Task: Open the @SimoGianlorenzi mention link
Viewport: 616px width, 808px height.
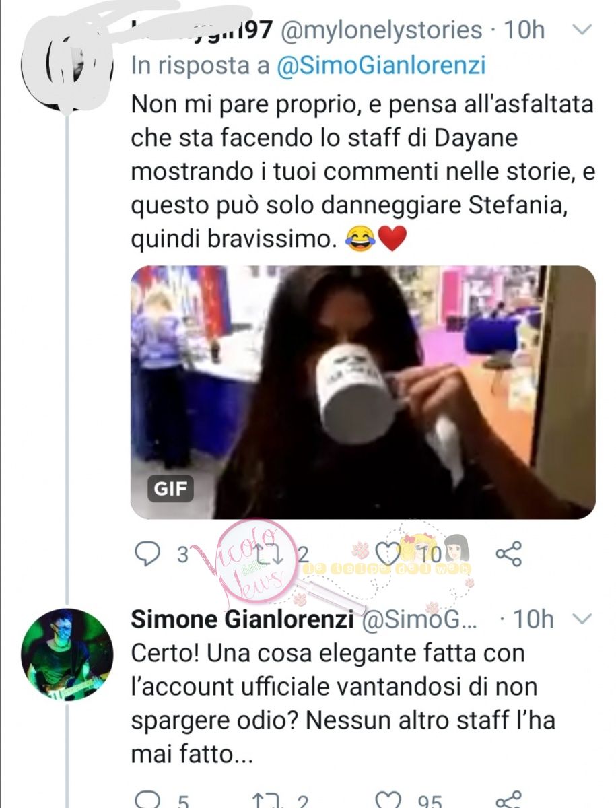Action: tap(380, 66)
